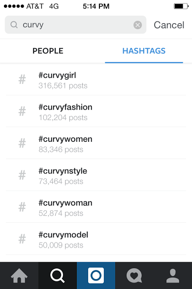The width and height of the screenshot is (192, 289).
Task: Tap the Search magnifier in bottom bar
Action: click(58, 276)
